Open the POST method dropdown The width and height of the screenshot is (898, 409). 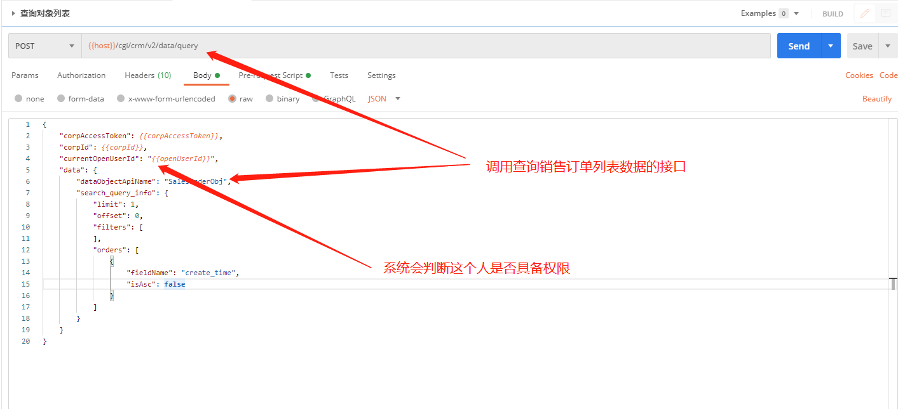point(44,46)
